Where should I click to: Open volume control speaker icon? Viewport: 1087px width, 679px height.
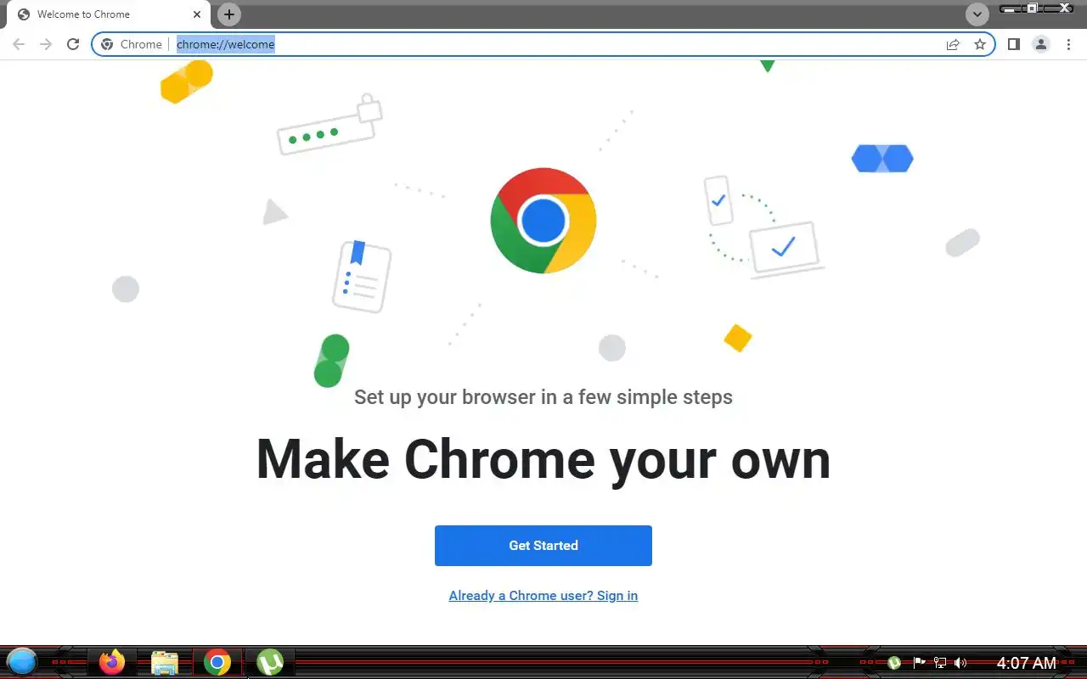coord(960,663)
